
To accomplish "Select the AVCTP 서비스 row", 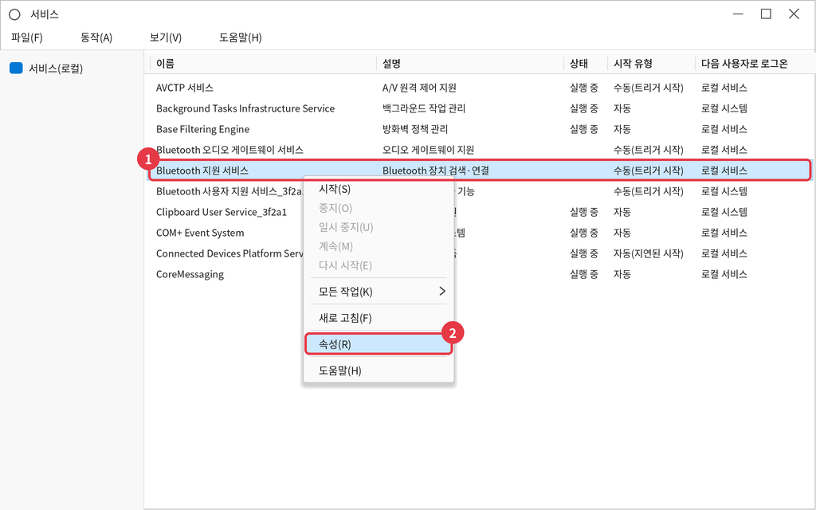I will (479, 88).
